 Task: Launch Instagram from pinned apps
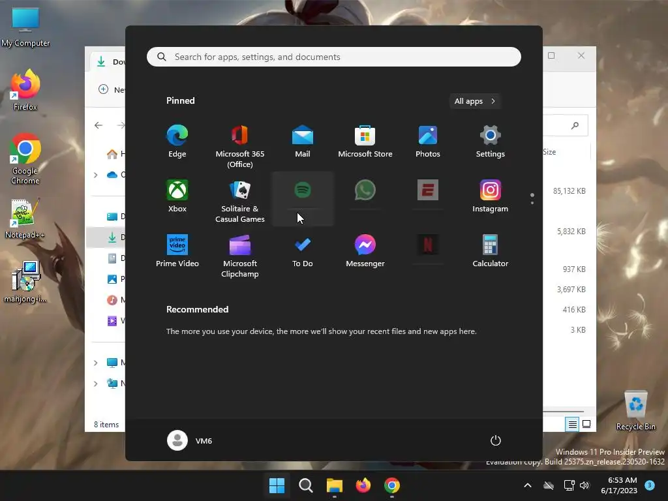coord(491,196)
